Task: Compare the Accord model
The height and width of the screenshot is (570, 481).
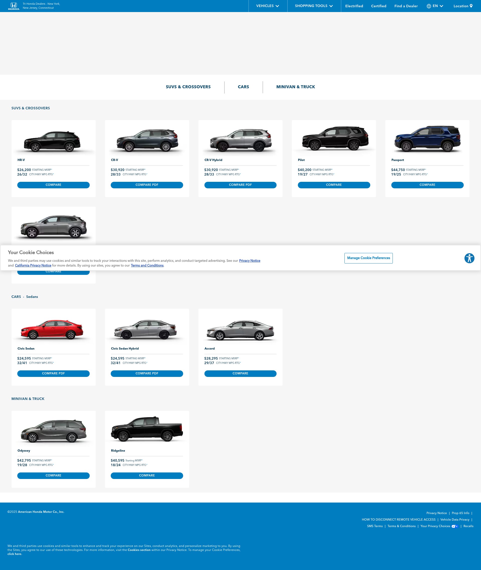Action: pos(240,373)
